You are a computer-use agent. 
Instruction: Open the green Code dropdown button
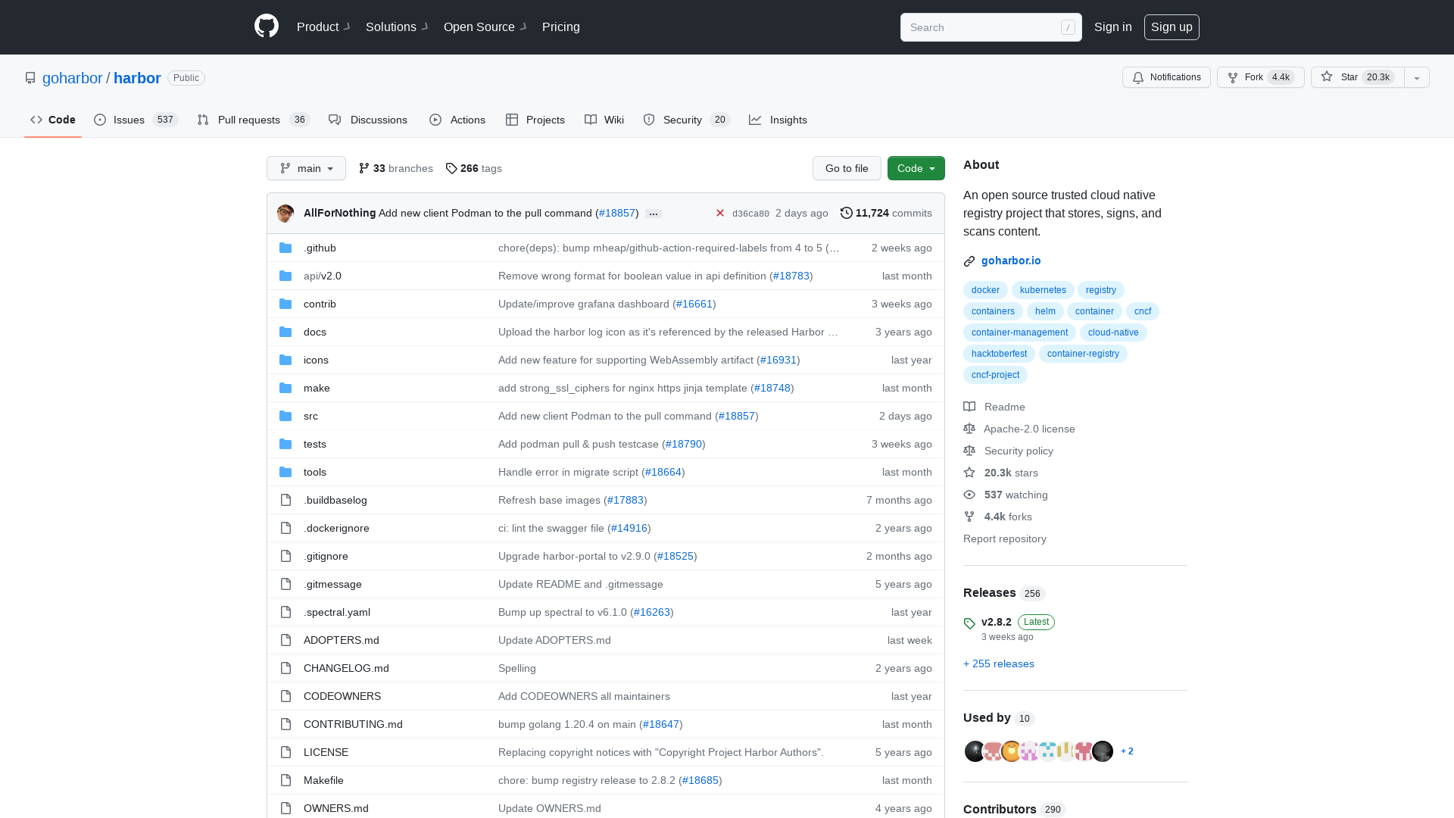click(x=916, y=168)
